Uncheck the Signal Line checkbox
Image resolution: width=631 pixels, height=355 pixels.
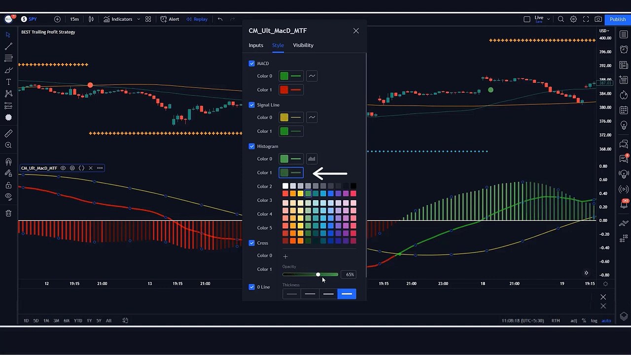[x=252, y=105]
